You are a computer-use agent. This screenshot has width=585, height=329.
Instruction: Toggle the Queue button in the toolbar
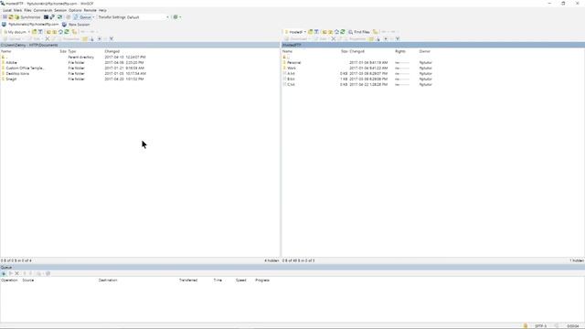click(82, 17)
